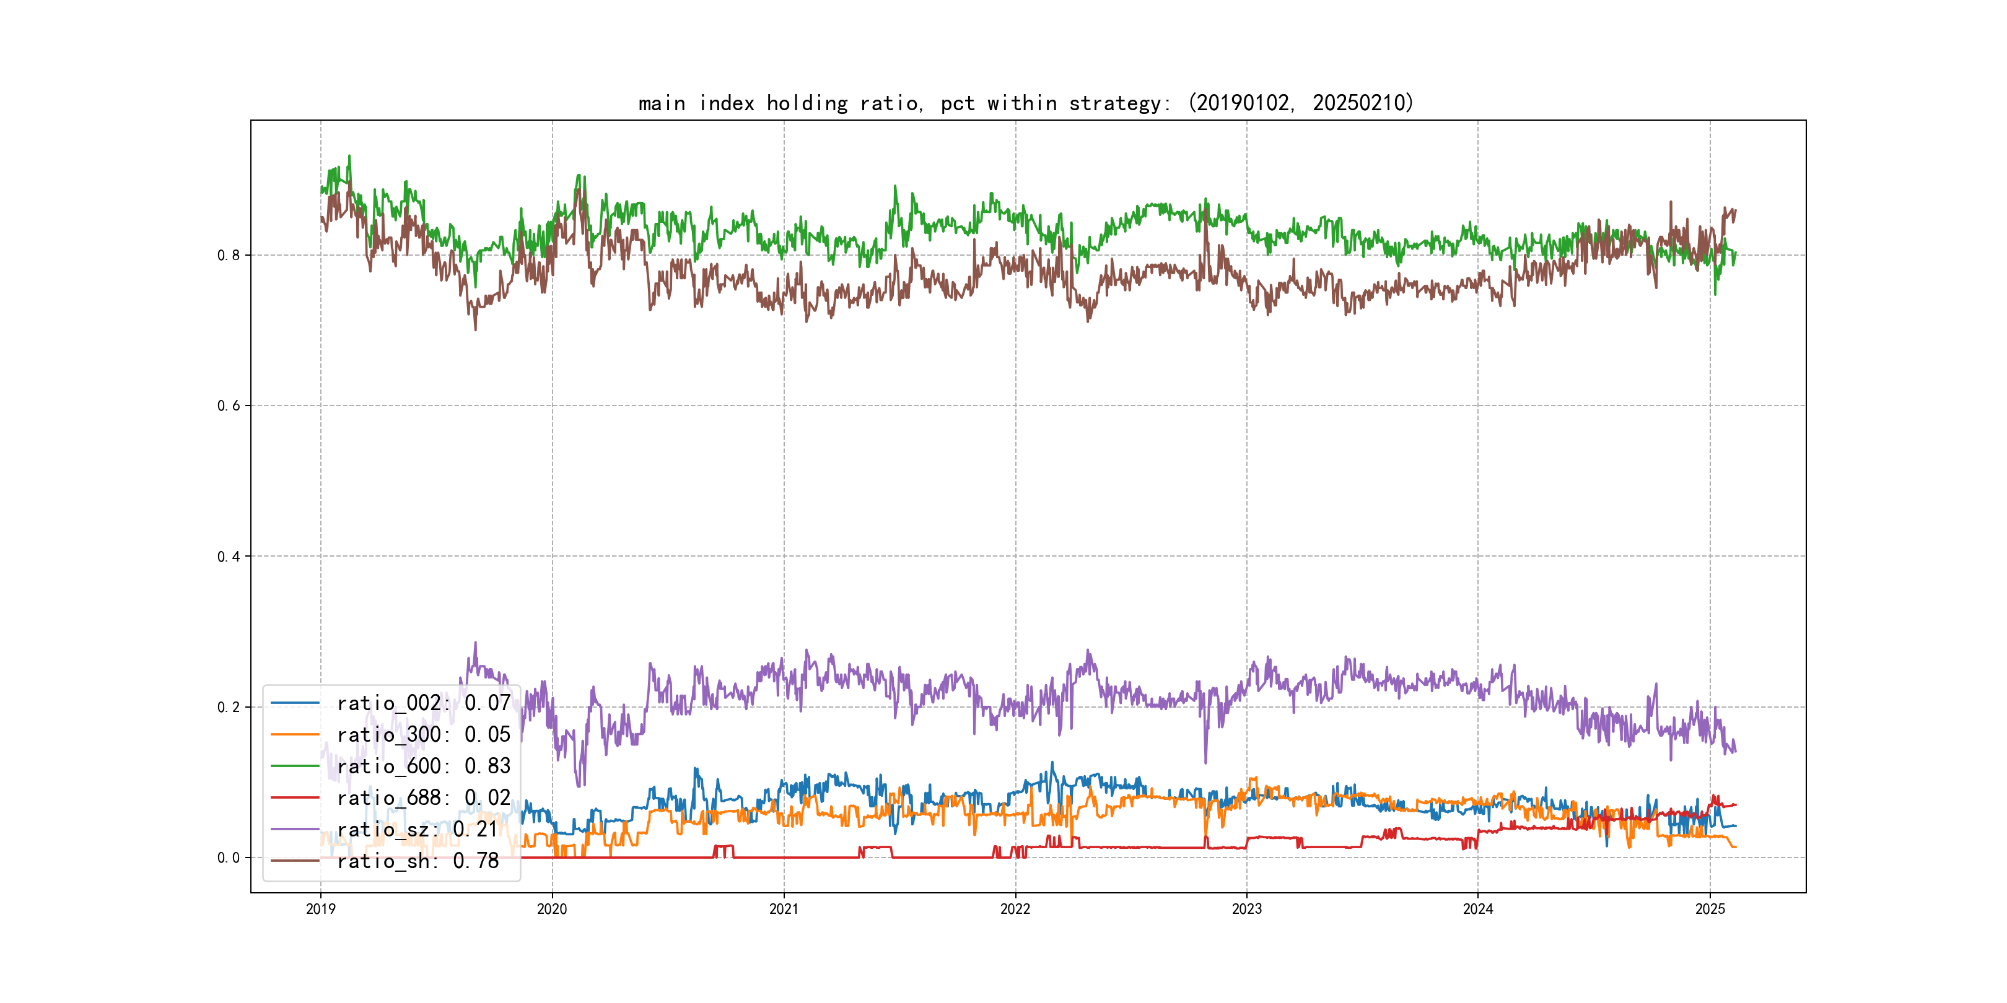Viewport: 2007px width, 1003px height.
Task: Click the ratio_600 legend label
Action: [423, 766]
